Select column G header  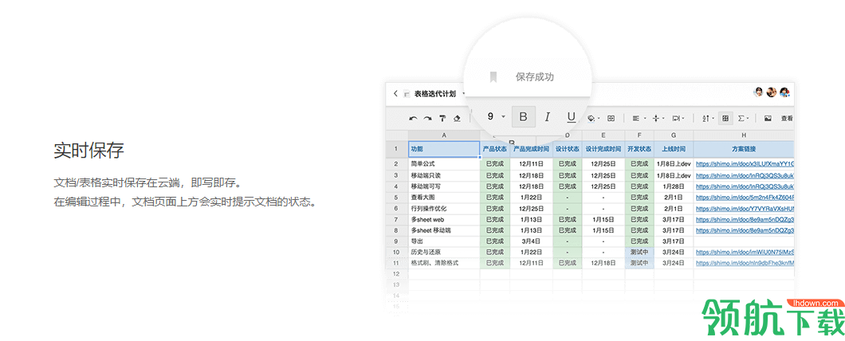click(674, 135)
